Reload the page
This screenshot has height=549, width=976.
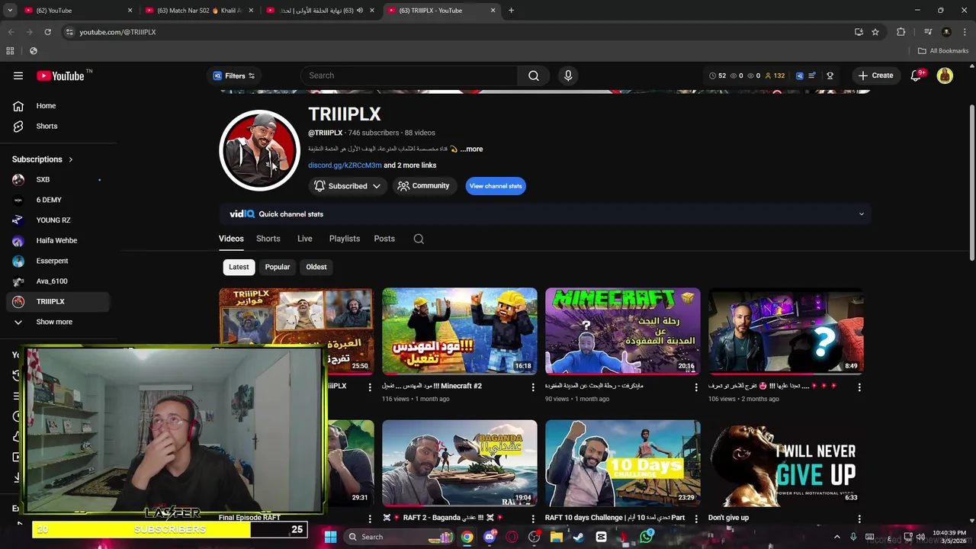click(x=47, y=32)
